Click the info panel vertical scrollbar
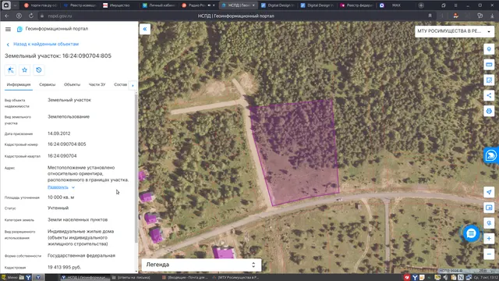The image size is (499, 281). click(136, 169)
